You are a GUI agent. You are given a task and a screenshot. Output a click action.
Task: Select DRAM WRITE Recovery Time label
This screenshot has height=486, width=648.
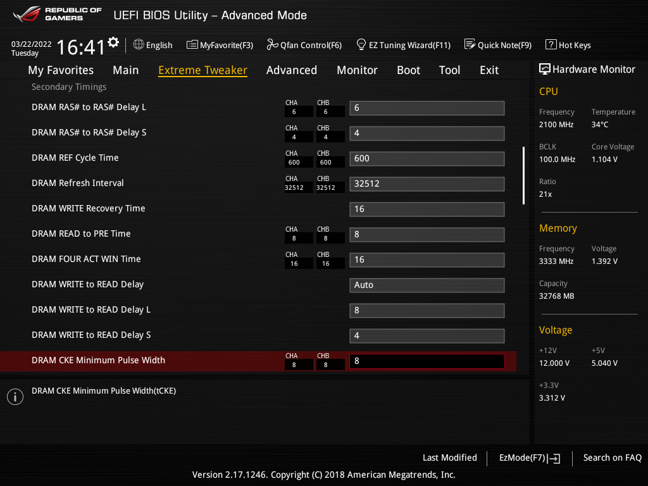(89, 208)
